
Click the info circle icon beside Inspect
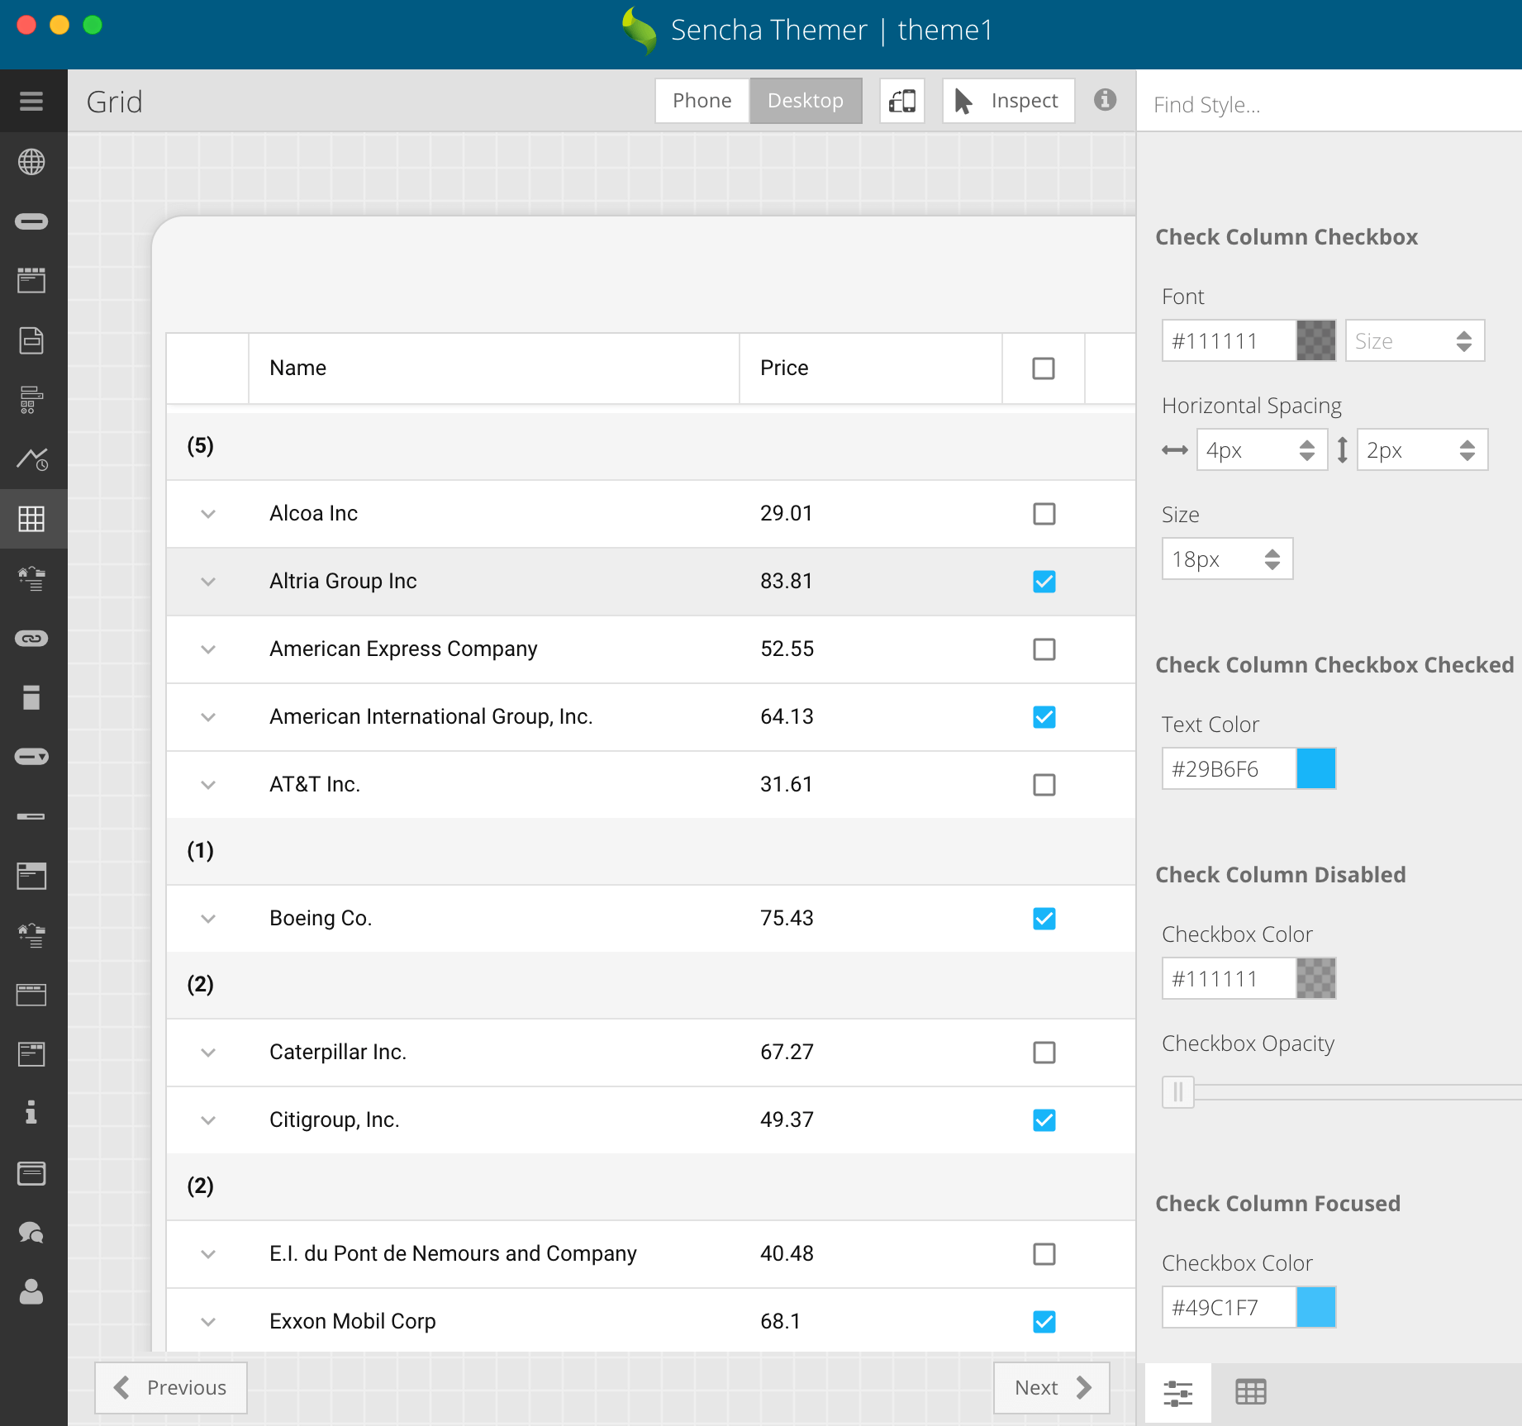(x=1105, y=100)
